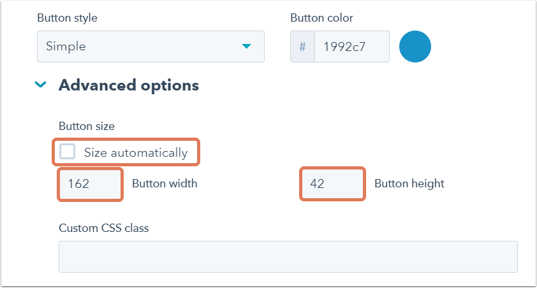Click the Button width label
The width and height of the screenshot is (537, 288).
tap(165, 184)
